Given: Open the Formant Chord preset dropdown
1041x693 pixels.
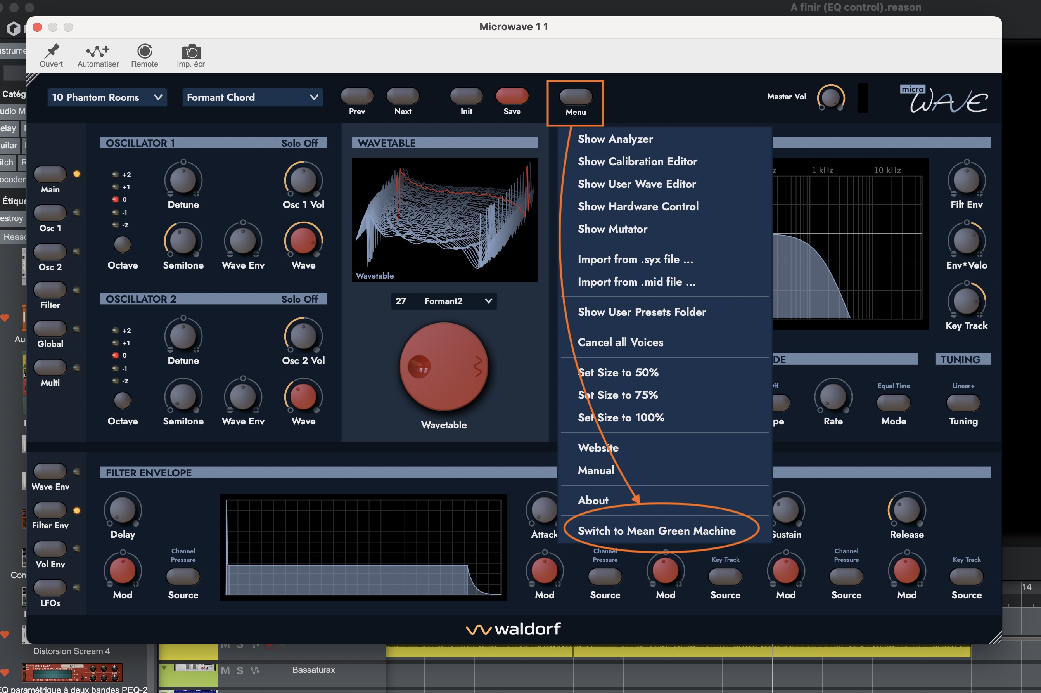Looking at the screenshot, I should pos(252,97).
